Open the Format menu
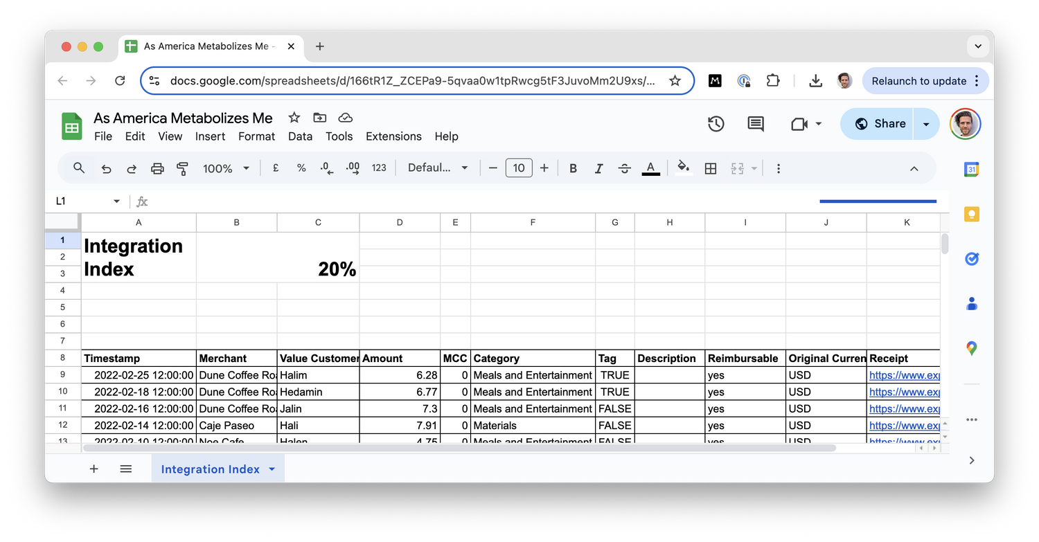 256,136
